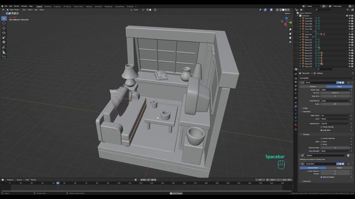
Task: Open Output properties tab icon
Action: point(296,82)
